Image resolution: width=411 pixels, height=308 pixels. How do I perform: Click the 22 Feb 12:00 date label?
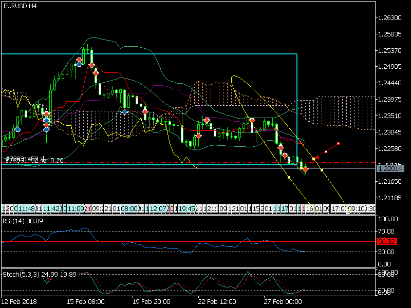tap(217, 301)
